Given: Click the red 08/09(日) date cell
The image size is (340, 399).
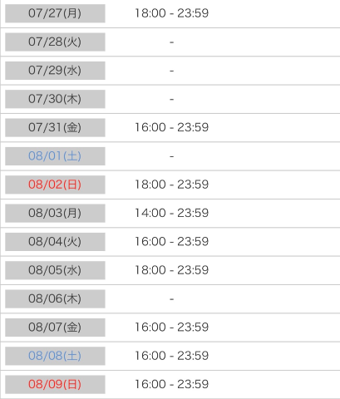Looking at the screenshot, I should [55, 384].
